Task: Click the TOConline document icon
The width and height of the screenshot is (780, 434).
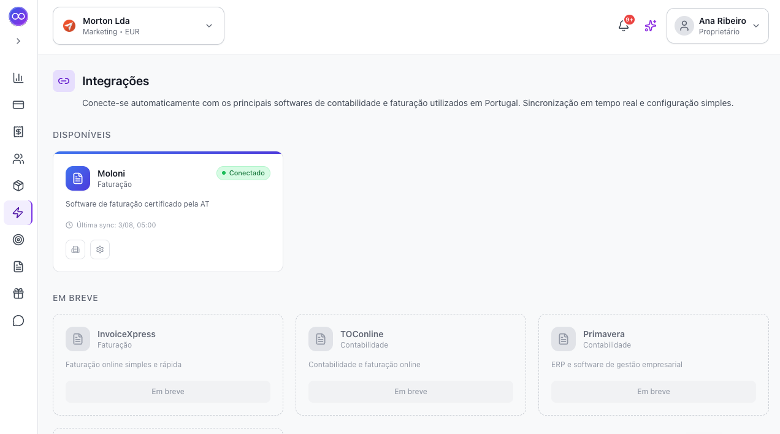Action: pos(321,339)
